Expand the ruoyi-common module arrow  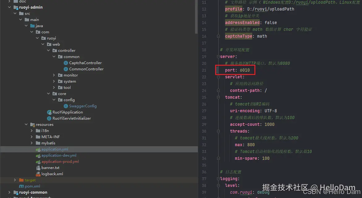10,192
